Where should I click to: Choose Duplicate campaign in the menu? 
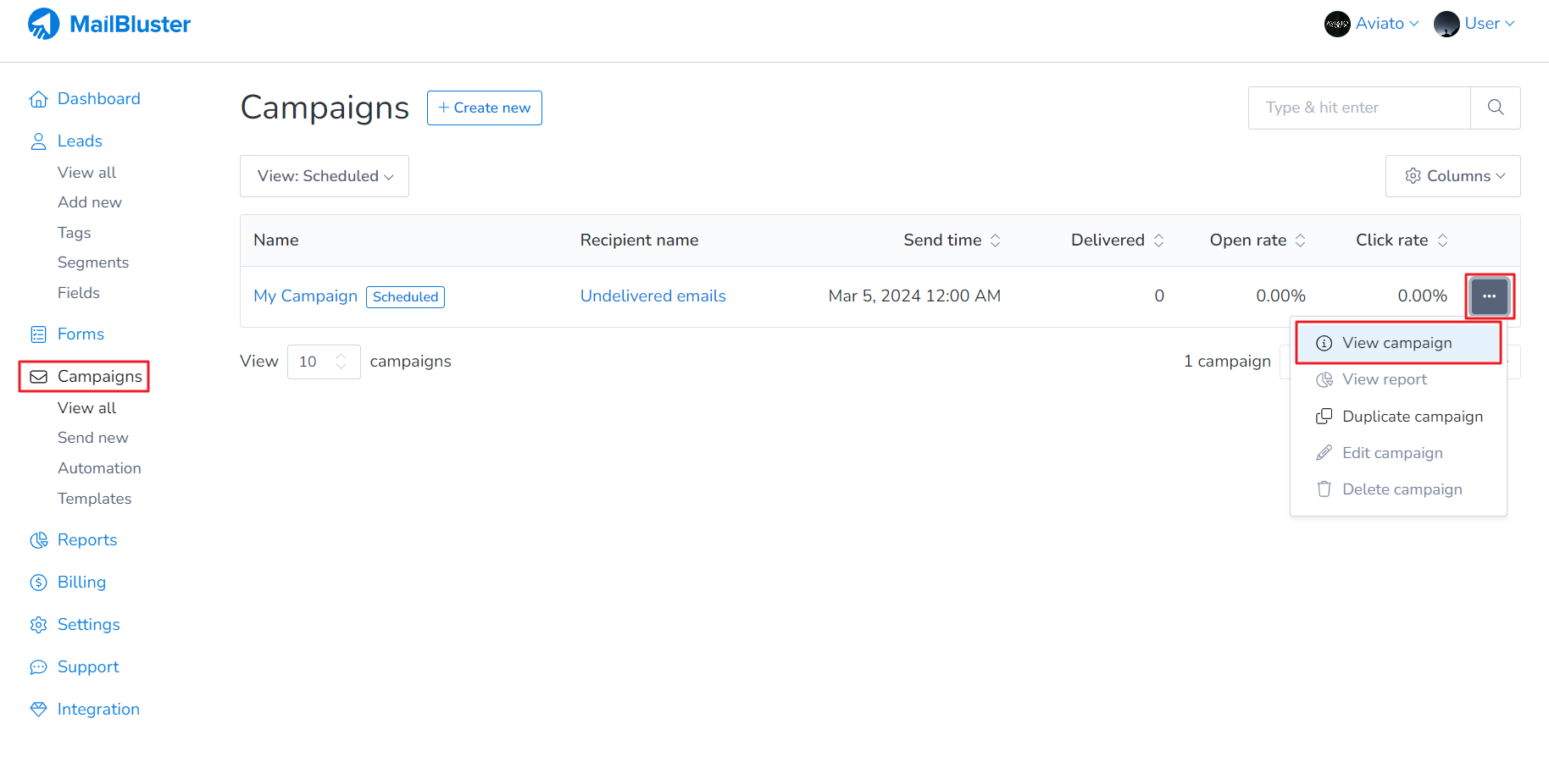pos(1412,417)
